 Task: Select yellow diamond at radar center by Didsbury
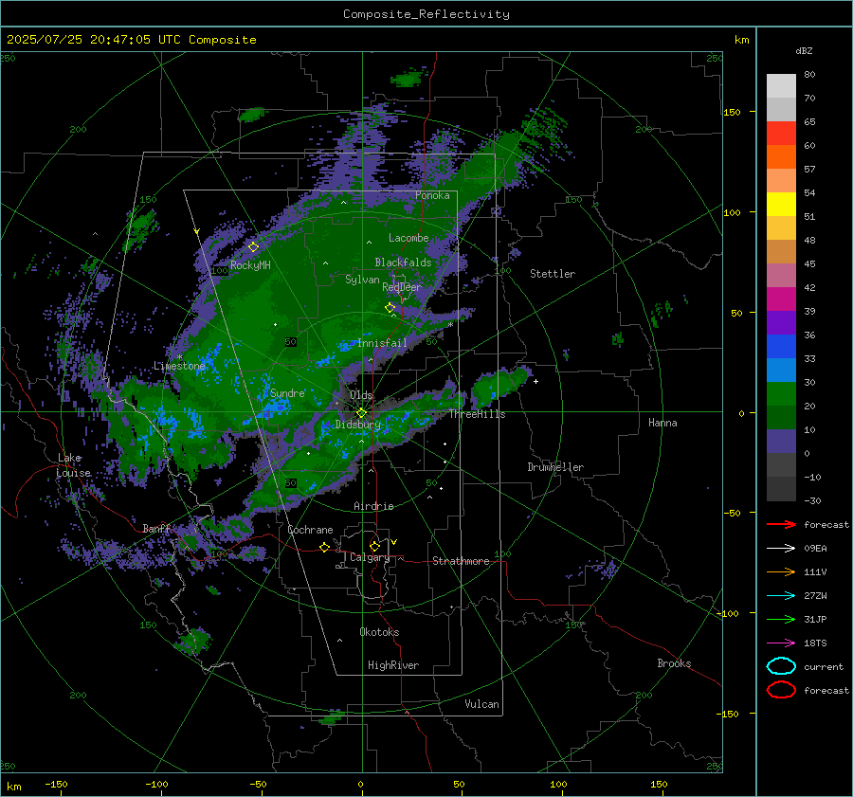[361, 412]
